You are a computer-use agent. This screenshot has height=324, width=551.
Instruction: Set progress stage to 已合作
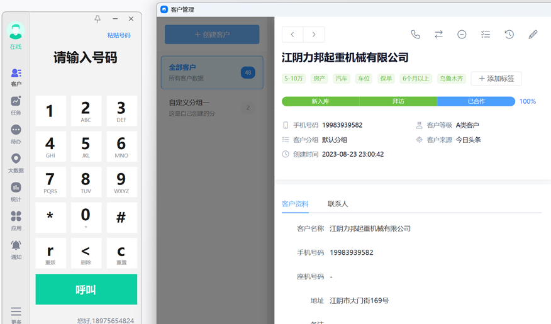tap(476, 101)
